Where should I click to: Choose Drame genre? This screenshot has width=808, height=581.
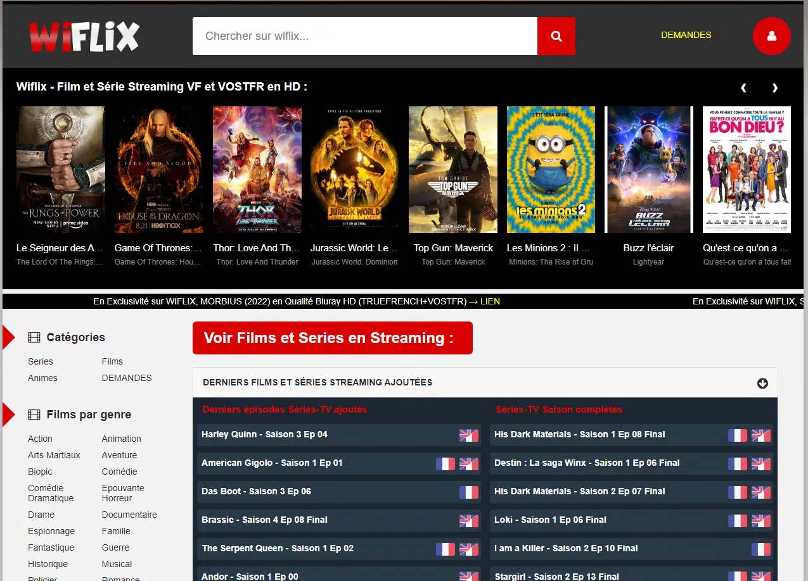[x=41, y=515]
